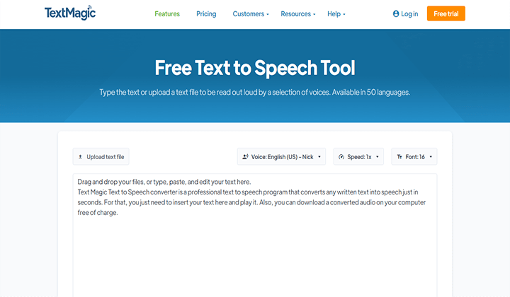Click the TextMagic logo
Image resolution: width=510 pixels, height=297 pixels.
[x=70, y=13]
